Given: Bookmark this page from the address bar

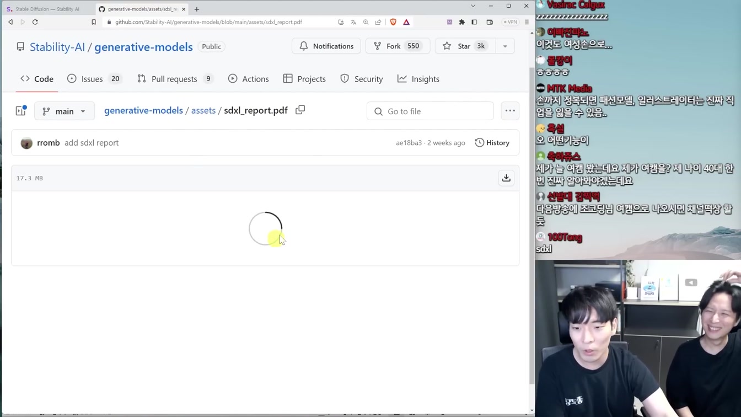Looking at the screenshot, I should pyautogui.click(x=94, y=22).
